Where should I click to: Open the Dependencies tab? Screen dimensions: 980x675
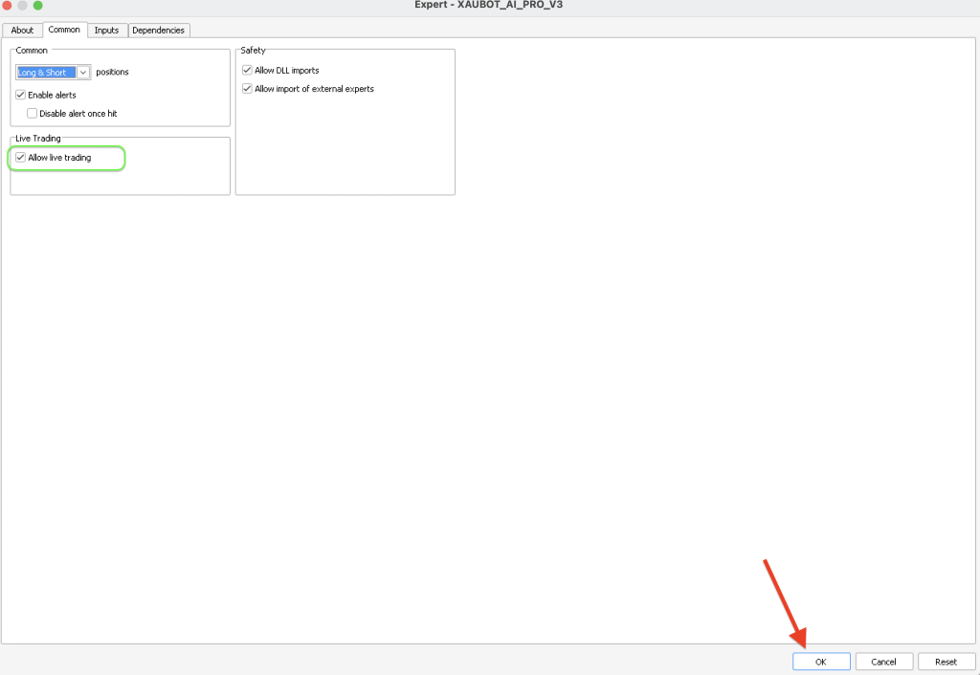158,30
